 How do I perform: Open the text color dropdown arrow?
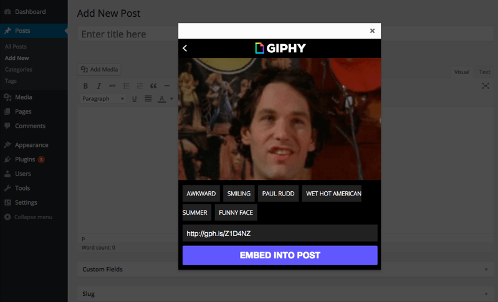(x=171, y=98)
